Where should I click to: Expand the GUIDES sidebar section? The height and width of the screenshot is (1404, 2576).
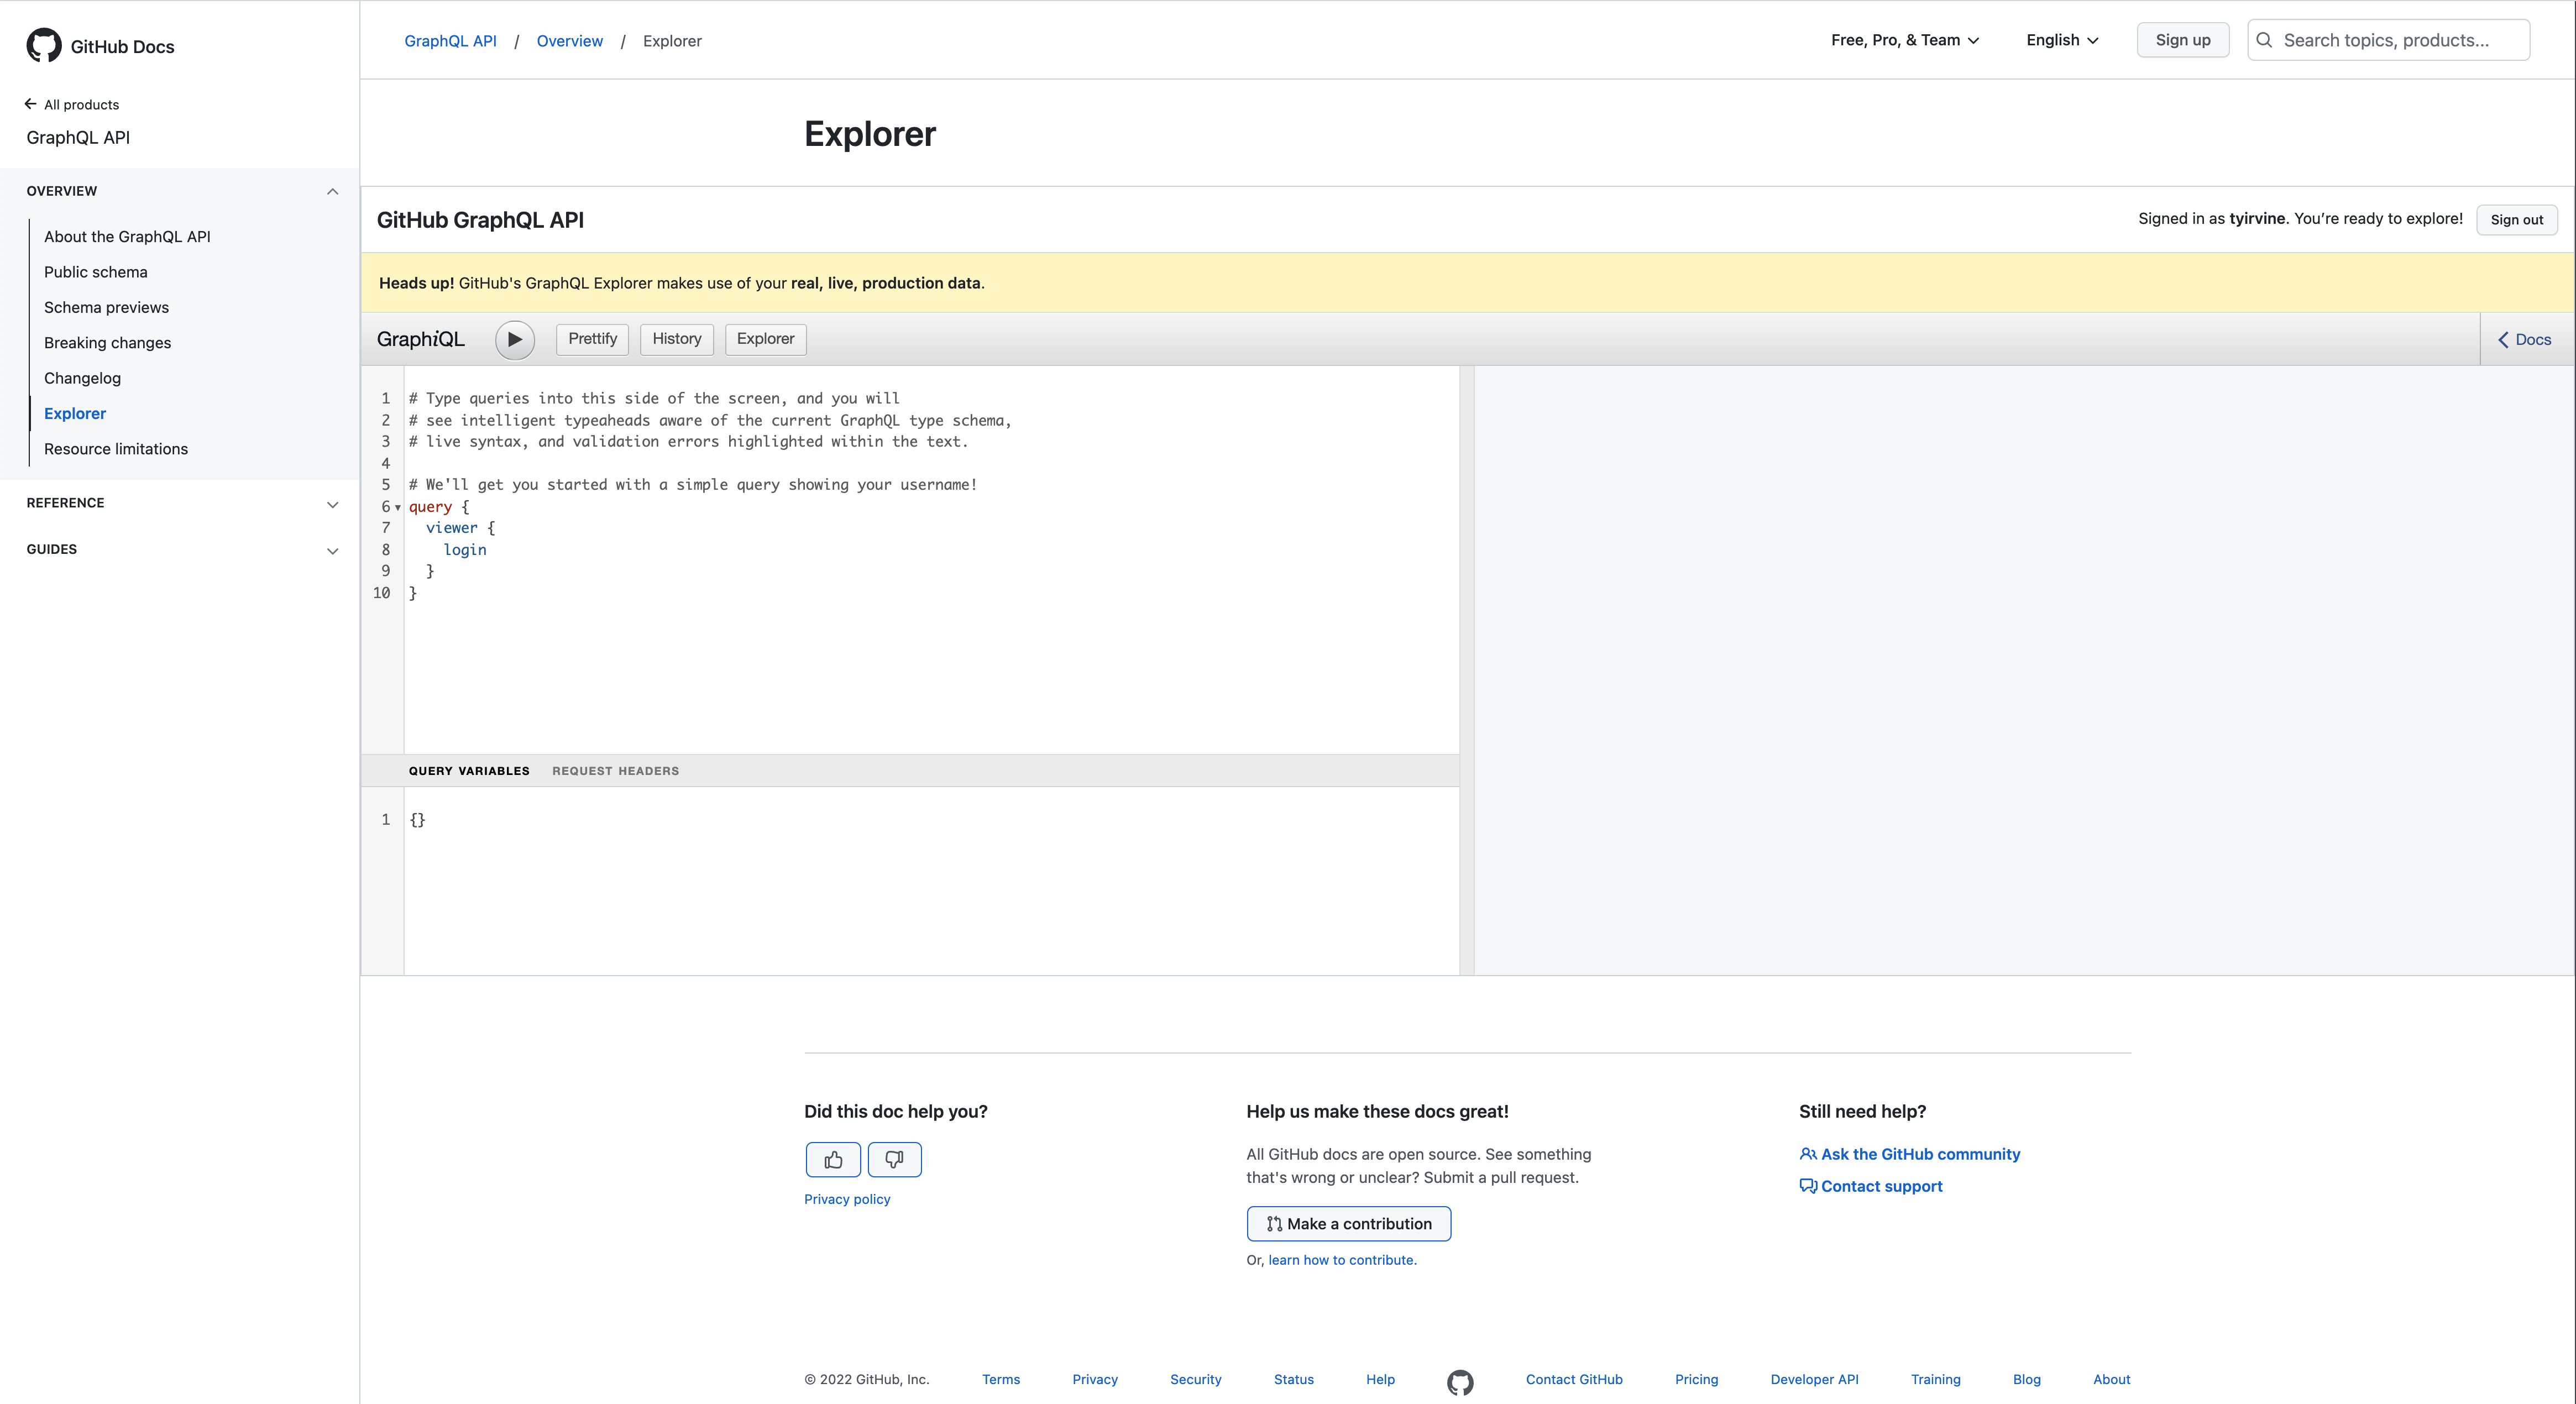click(x=332, y=550)
